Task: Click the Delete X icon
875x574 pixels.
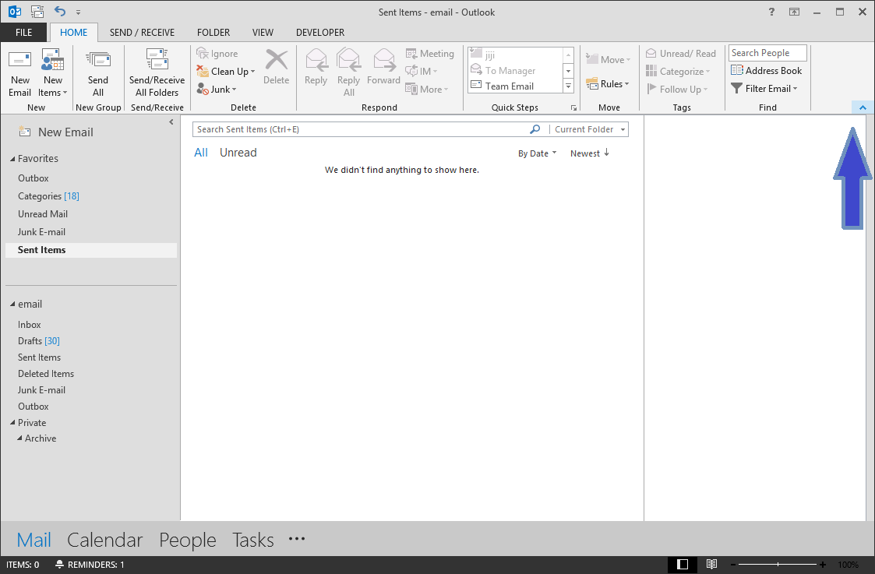Action: tap(277, 60)
